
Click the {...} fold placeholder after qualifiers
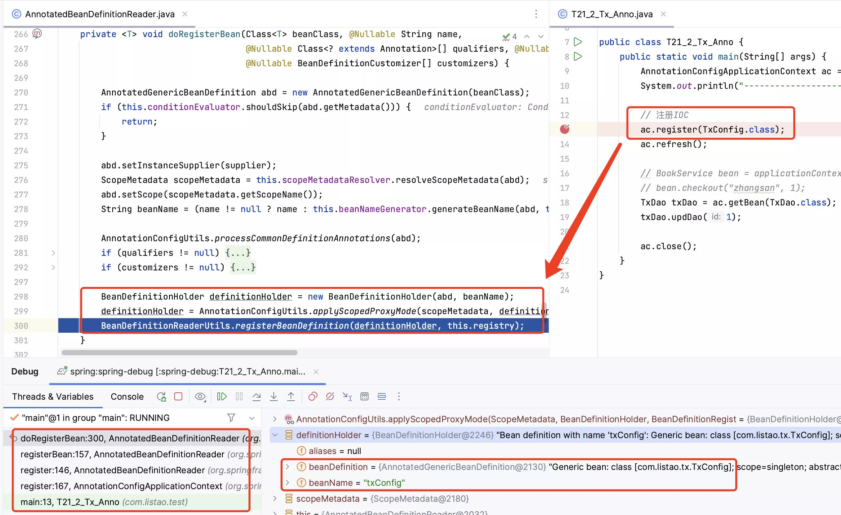pyautogui.click(x=238, y=253)
